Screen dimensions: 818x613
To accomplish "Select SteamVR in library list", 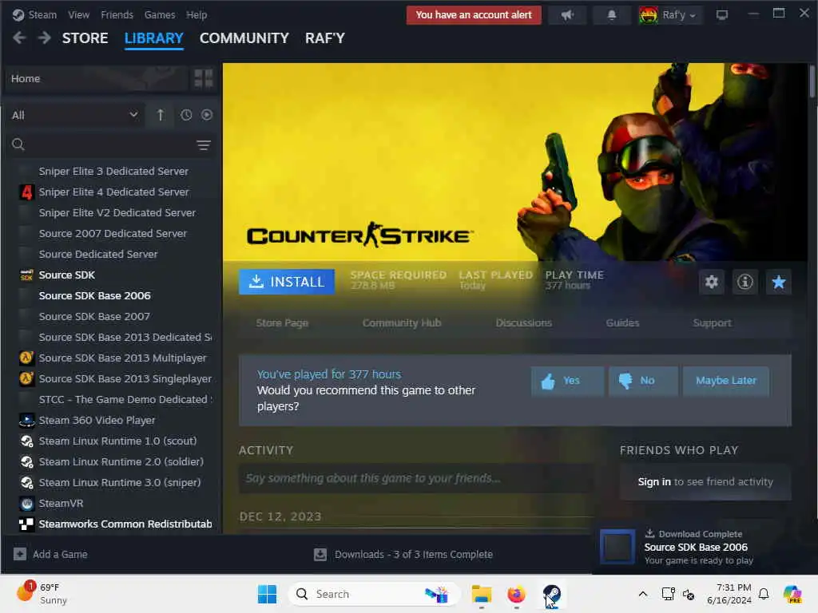I will pos(61,504).
